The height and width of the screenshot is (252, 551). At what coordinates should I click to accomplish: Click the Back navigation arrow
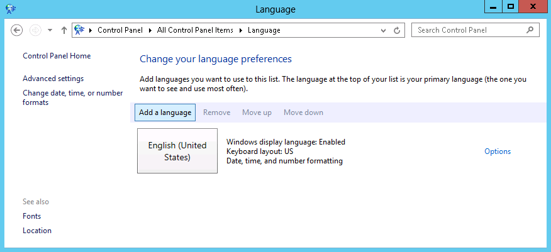17,30
